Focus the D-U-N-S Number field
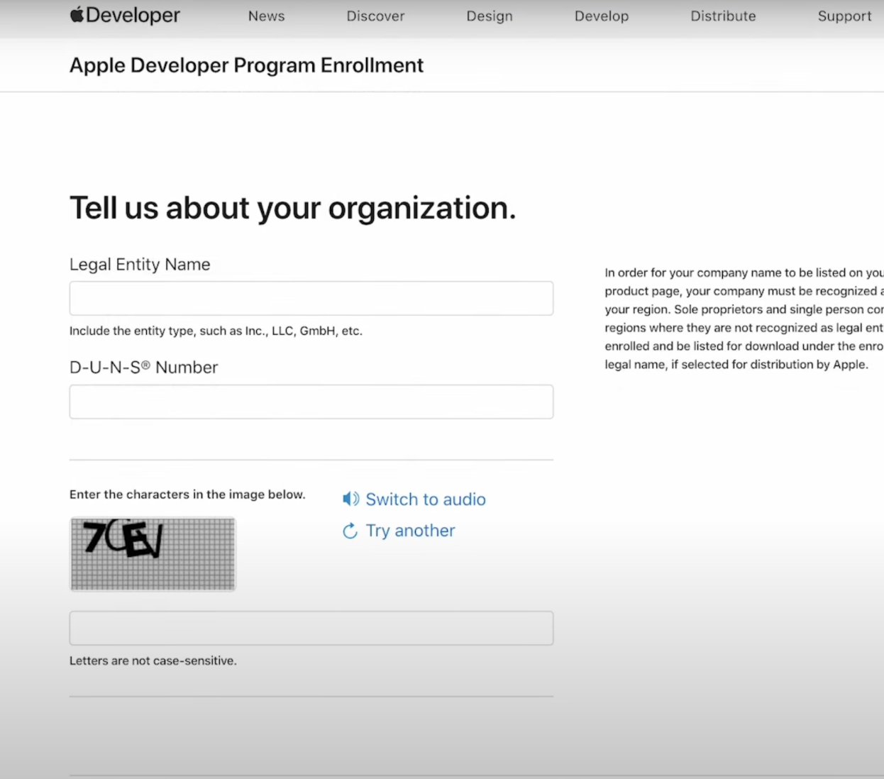Image resolution: width=884 pixels, height=779 pixels. tap(311, 402)
